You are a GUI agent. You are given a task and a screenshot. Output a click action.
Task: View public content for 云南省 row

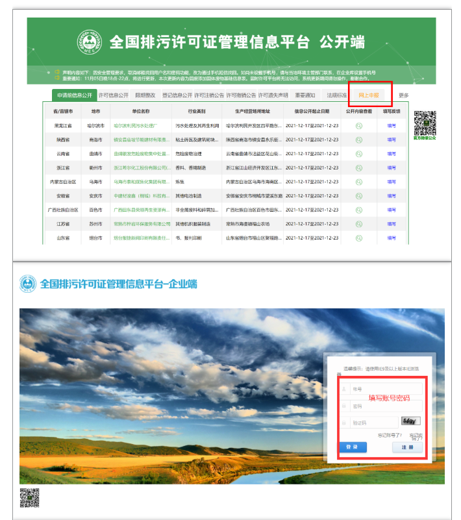click(x=359, y=154)
